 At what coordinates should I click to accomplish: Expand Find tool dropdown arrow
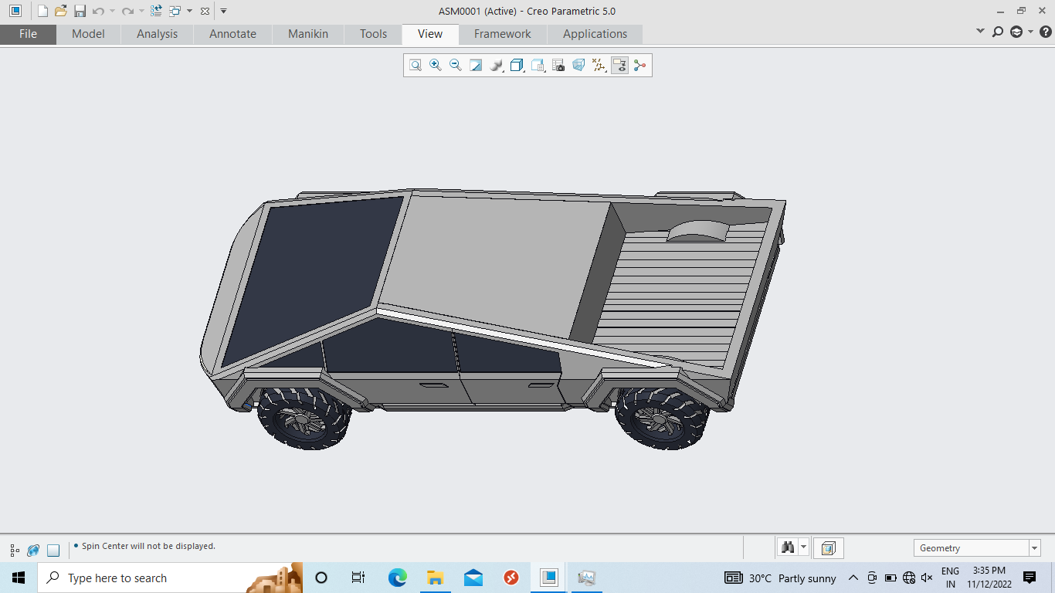804,548
